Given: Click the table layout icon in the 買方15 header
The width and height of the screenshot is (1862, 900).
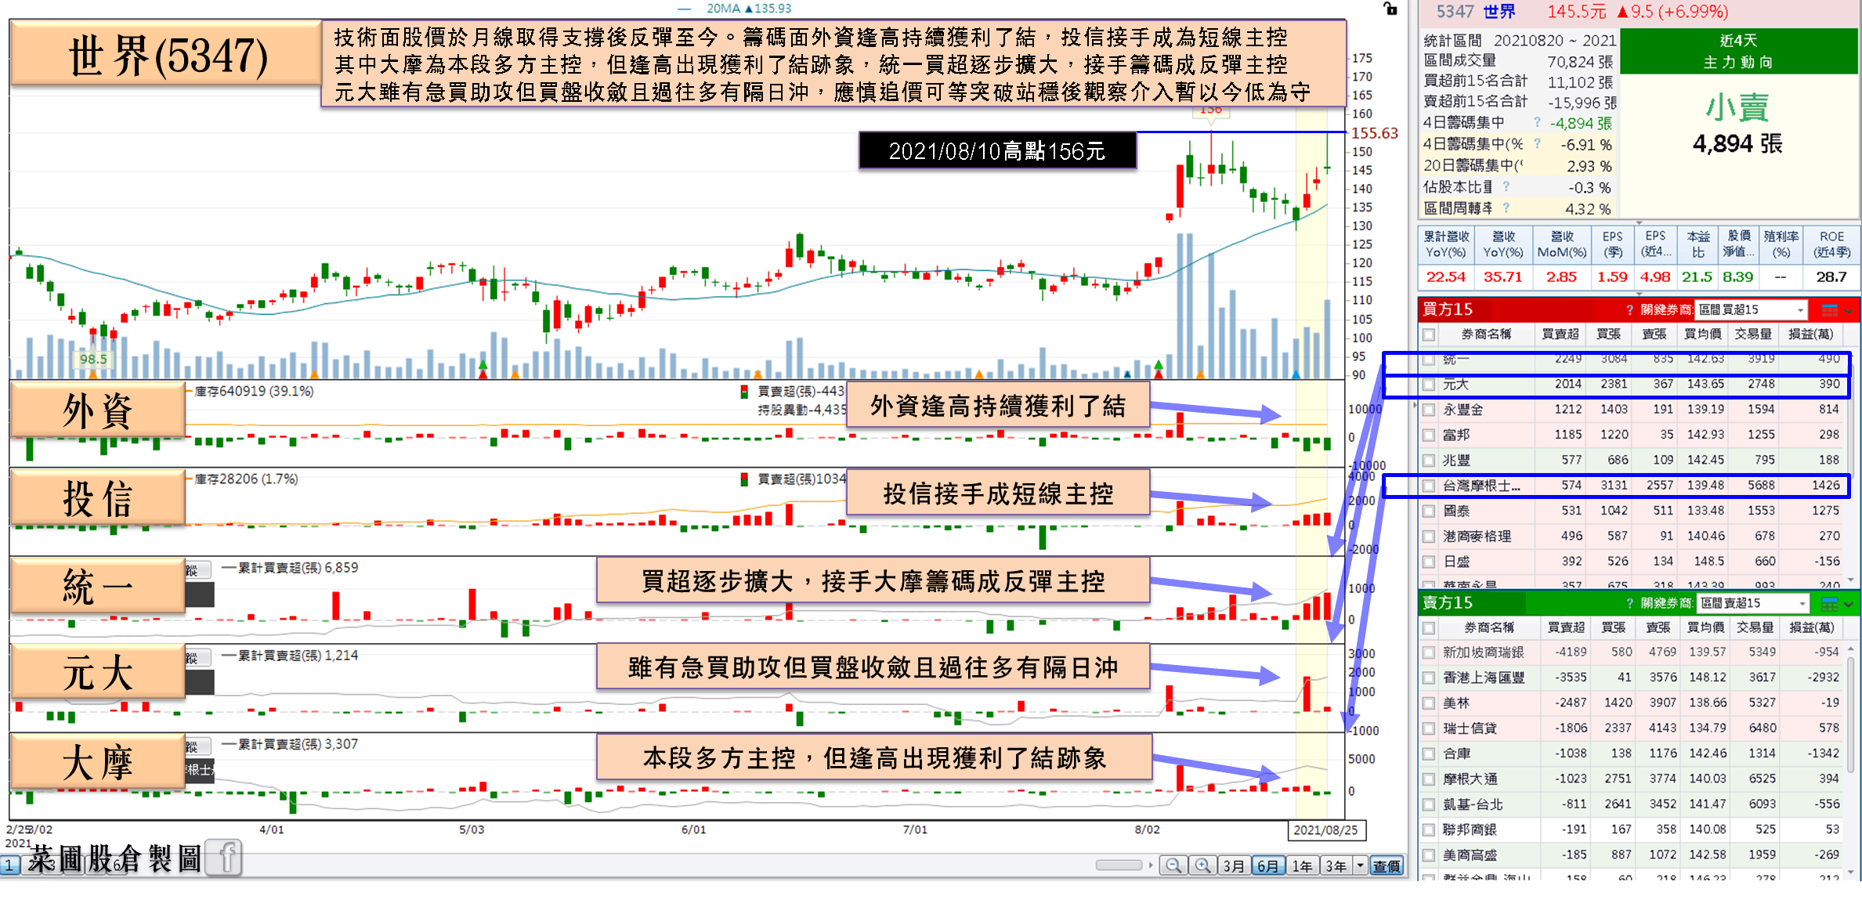Looking at the screenshot, I should coord(1829,309).
